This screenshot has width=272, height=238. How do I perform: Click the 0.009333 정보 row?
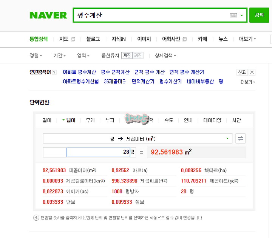tap(128, 202)
